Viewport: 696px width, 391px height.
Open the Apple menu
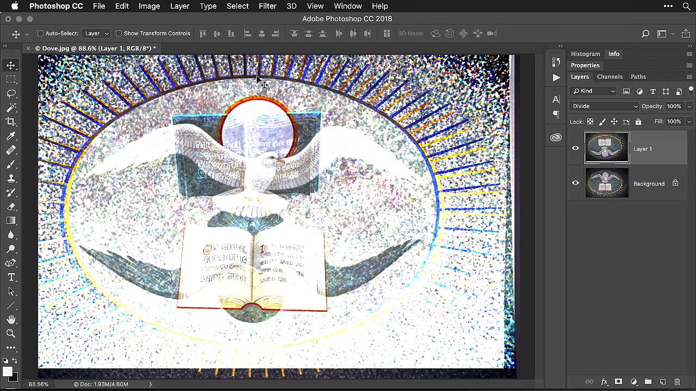click(15, 6)
